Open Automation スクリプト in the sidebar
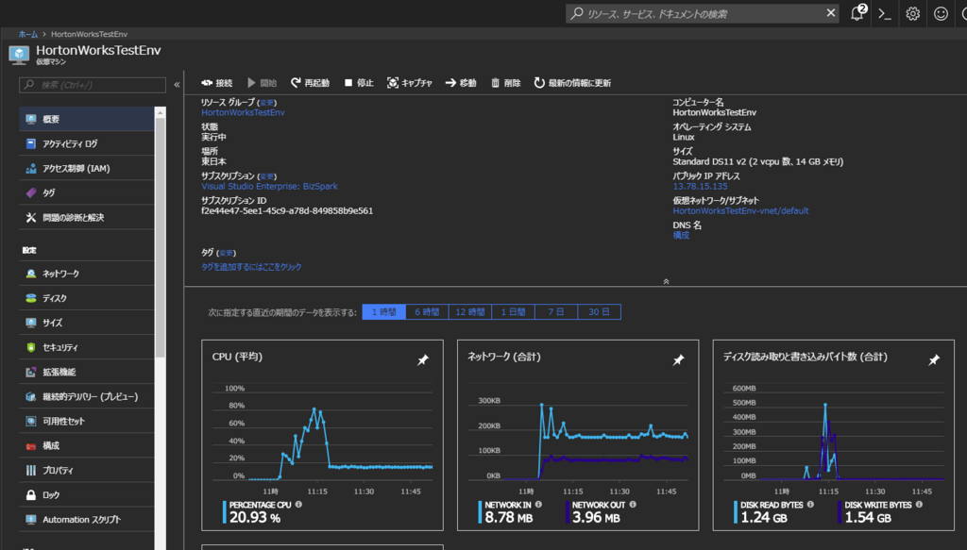The width and height of the screenshot is (967, 550). 86,520
